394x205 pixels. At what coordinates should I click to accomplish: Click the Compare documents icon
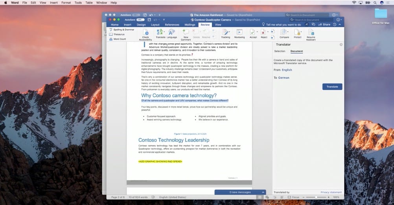pyautogui.click(x=284, y=32)
